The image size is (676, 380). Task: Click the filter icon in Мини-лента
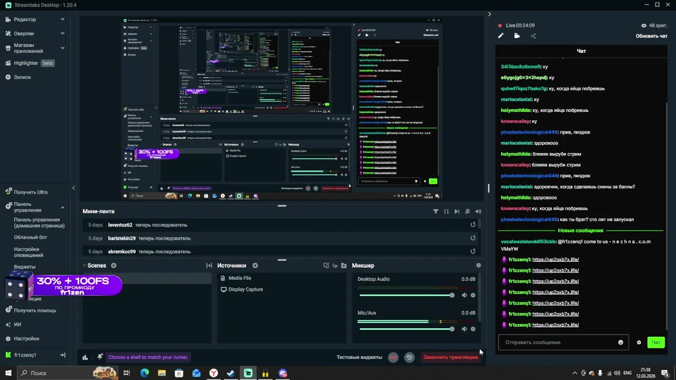click(436, 211)
